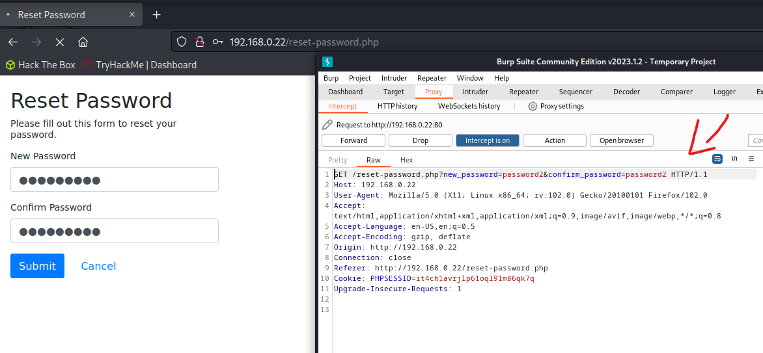The height and width of the screenshot is (353, 763).
Task: Click the Accept-Encoding header line
Action: point(402,237)
